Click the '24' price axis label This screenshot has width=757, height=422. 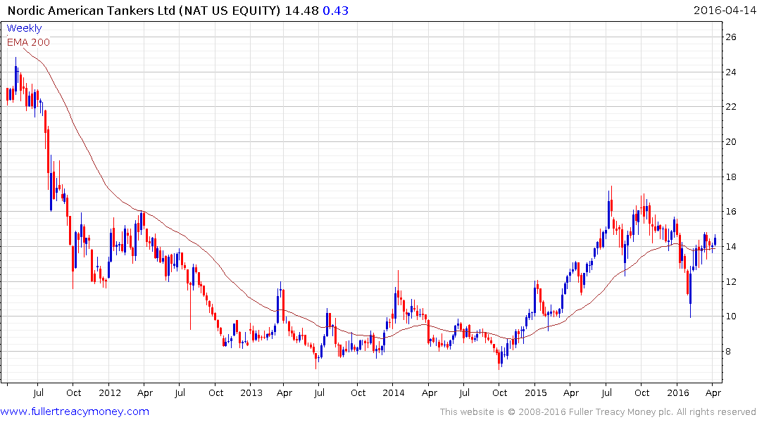(730, 72)
